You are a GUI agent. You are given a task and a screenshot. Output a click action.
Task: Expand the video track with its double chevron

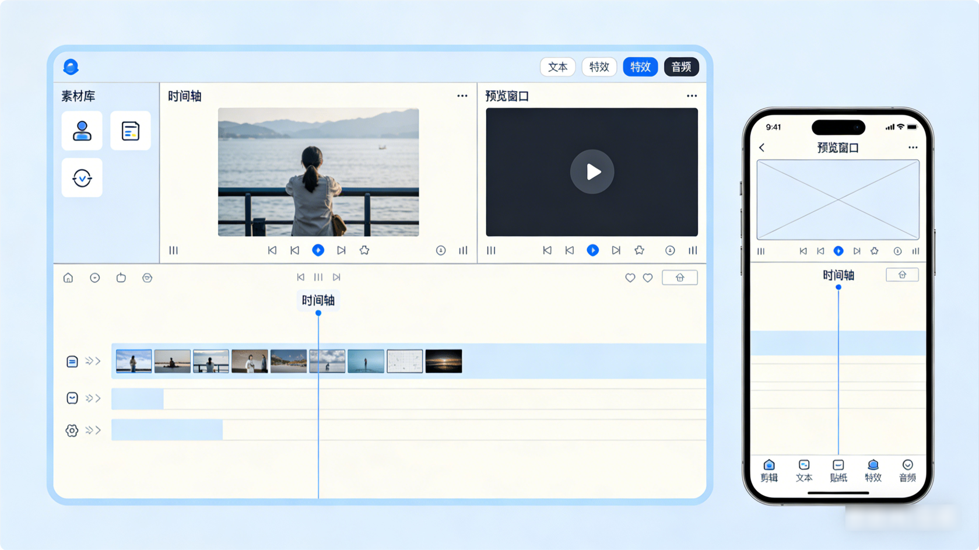[92, 361]
